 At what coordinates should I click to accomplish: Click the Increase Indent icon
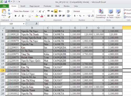63,16
